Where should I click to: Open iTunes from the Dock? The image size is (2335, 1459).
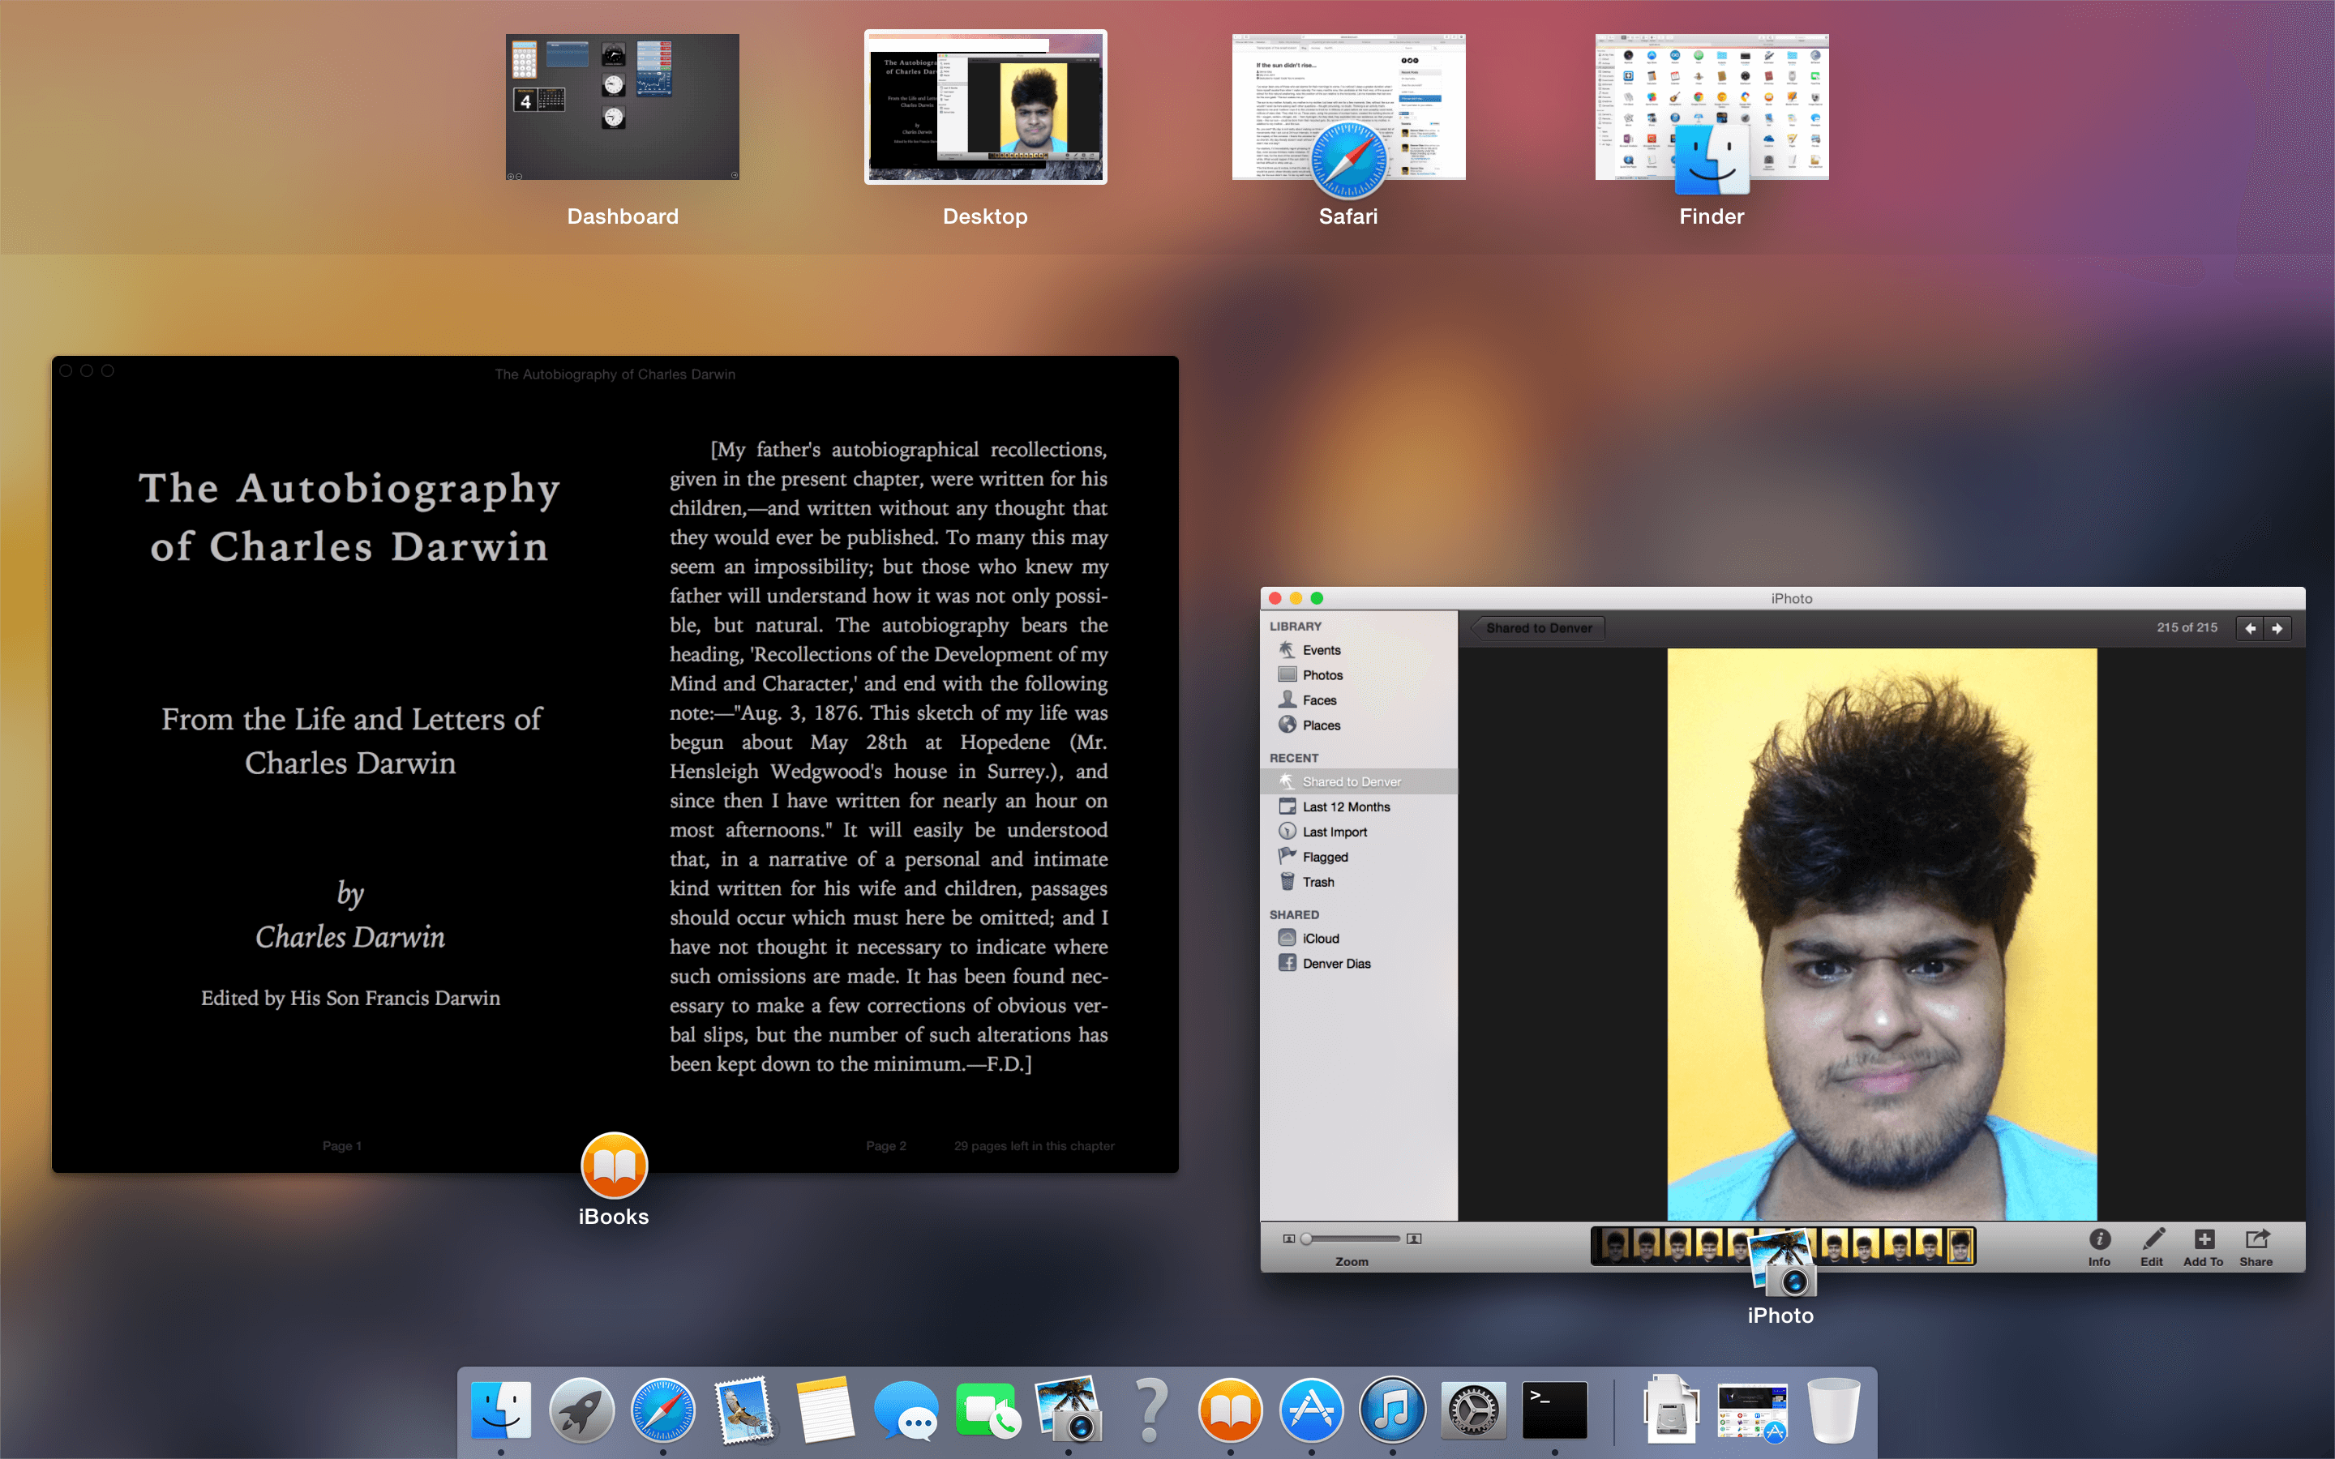coord(1392,1410)
